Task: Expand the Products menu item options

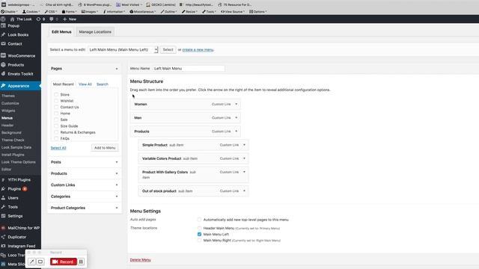Action: pos(237,132)
